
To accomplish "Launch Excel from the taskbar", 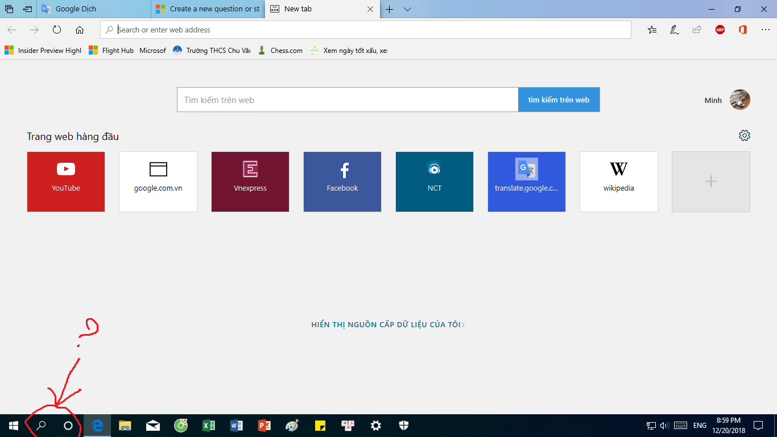I will point(209,426).
